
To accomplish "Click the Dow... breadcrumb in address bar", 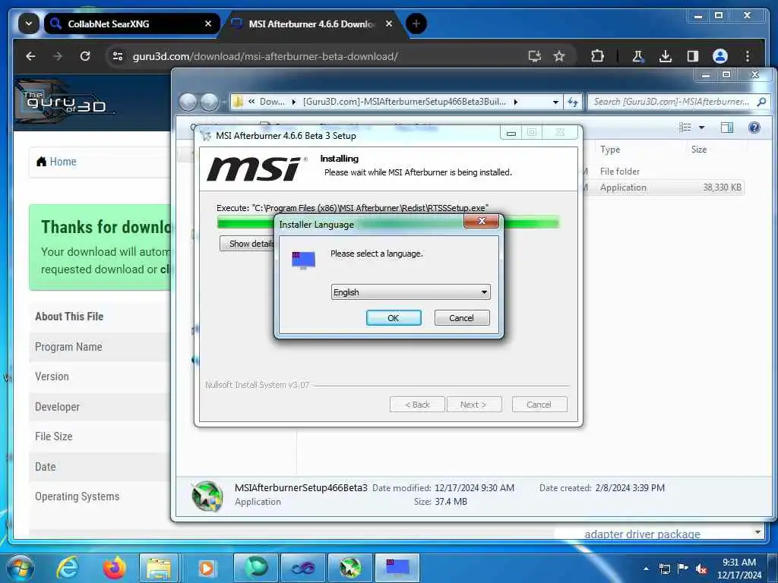I will pyautogui.click(x=272, y=102).
